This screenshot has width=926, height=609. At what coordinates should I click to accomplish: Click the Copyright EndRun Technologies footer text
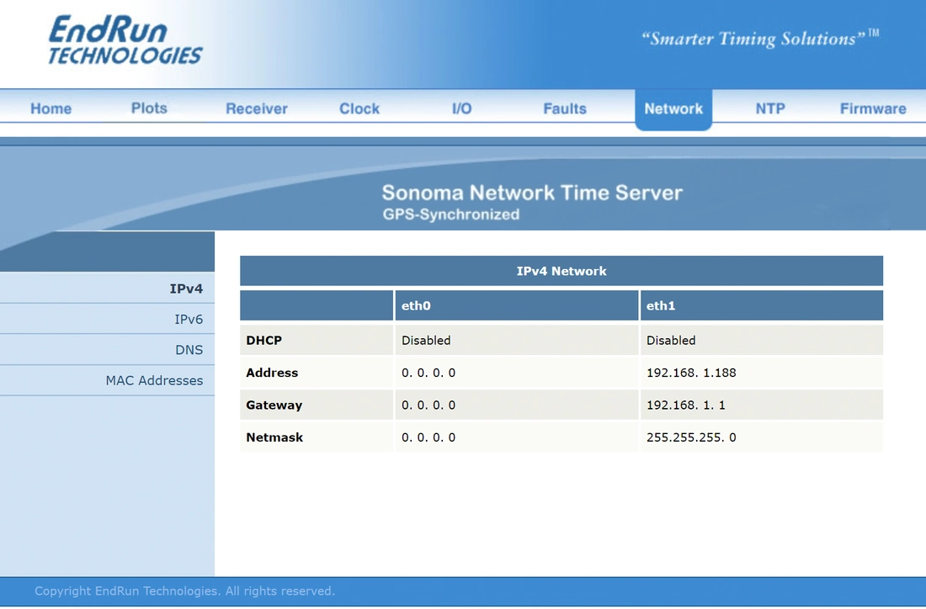click(x=185, y=591)
